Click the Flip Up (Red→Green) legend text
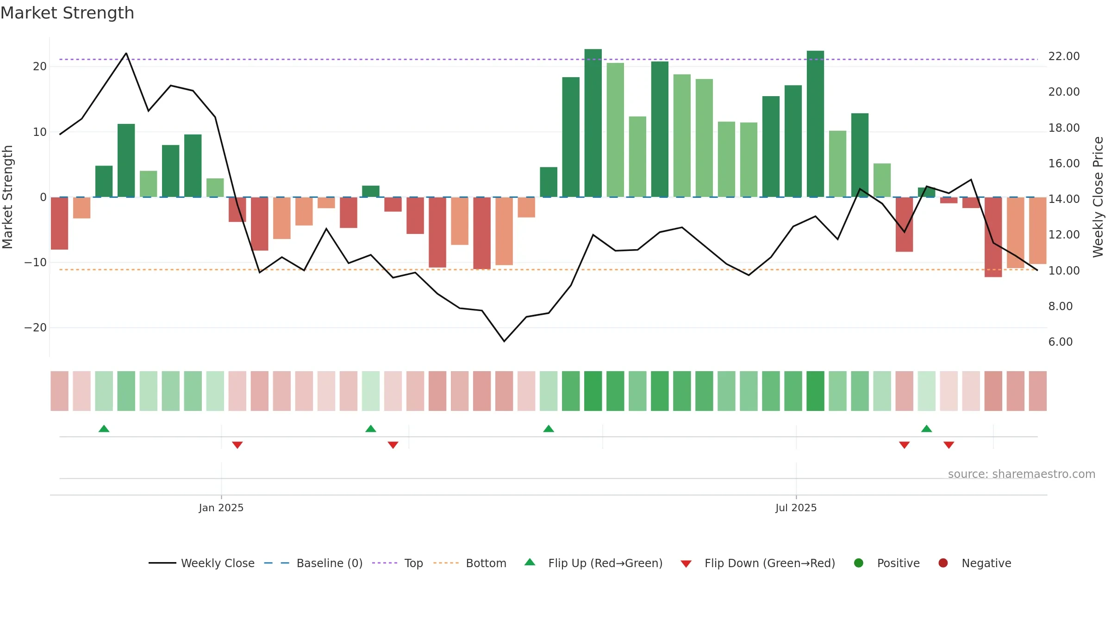Screen dimensions: 1111x624 (x=605, y=563)
